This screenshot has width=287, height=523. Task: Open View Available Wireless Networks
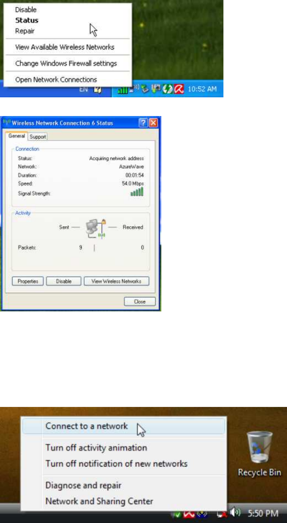pos(65,47)
